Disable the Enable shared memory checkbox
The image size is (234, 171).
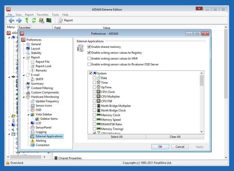pyautogui.click(x=89, y=47)
